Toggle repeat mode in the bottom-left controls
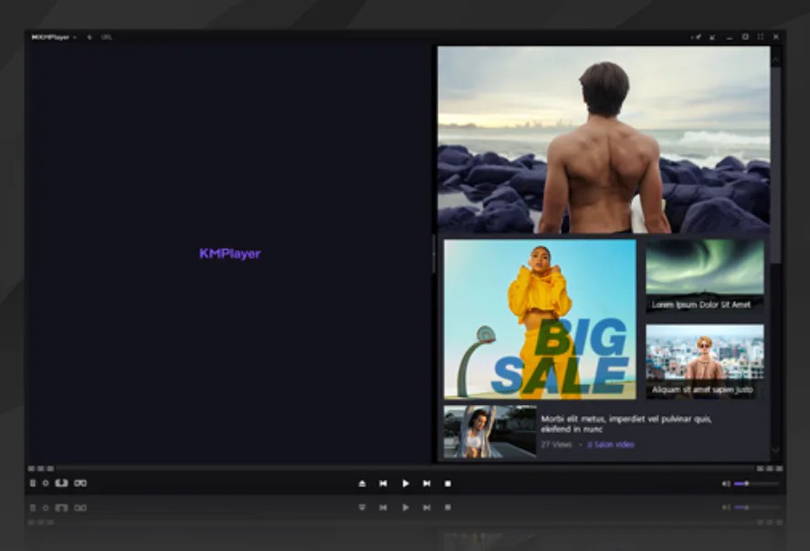 click(62, 483)
